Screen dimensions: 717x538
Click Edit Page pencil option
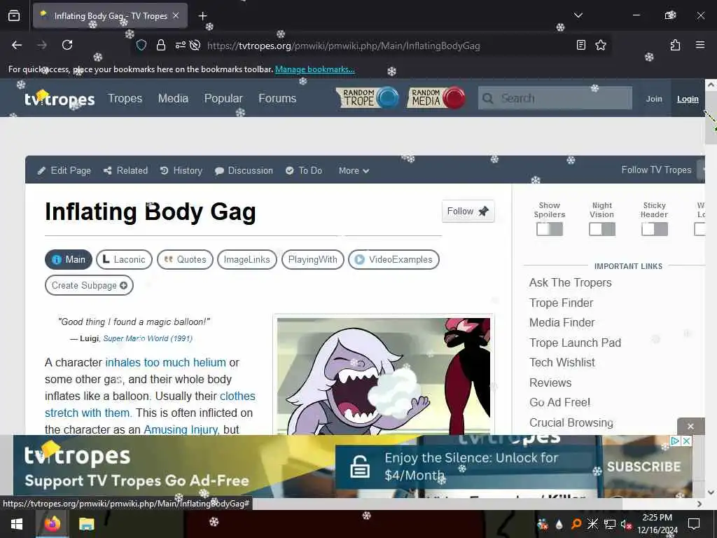(64, 171)
